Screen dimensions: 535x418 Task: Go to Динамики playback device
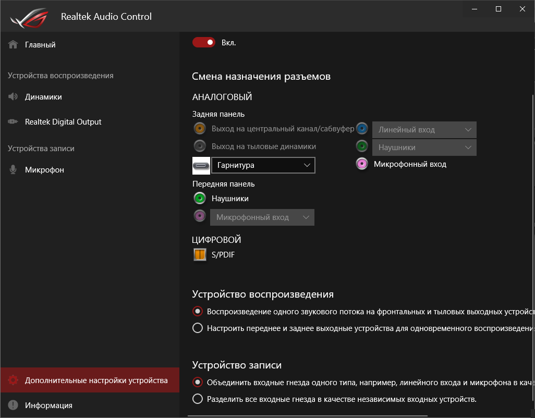coord(43,97)
